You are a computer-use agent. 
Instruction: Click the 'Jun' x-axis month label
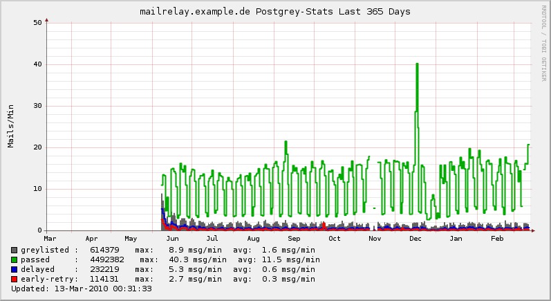(x=172, y=239)
